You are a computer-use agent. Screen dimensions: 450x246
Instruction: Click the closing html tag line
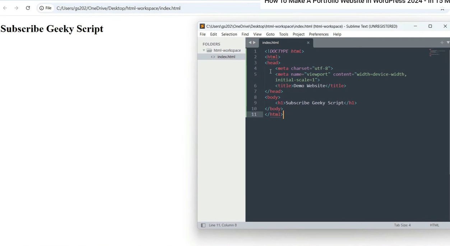pyautogui.click(x=274, y=114)
